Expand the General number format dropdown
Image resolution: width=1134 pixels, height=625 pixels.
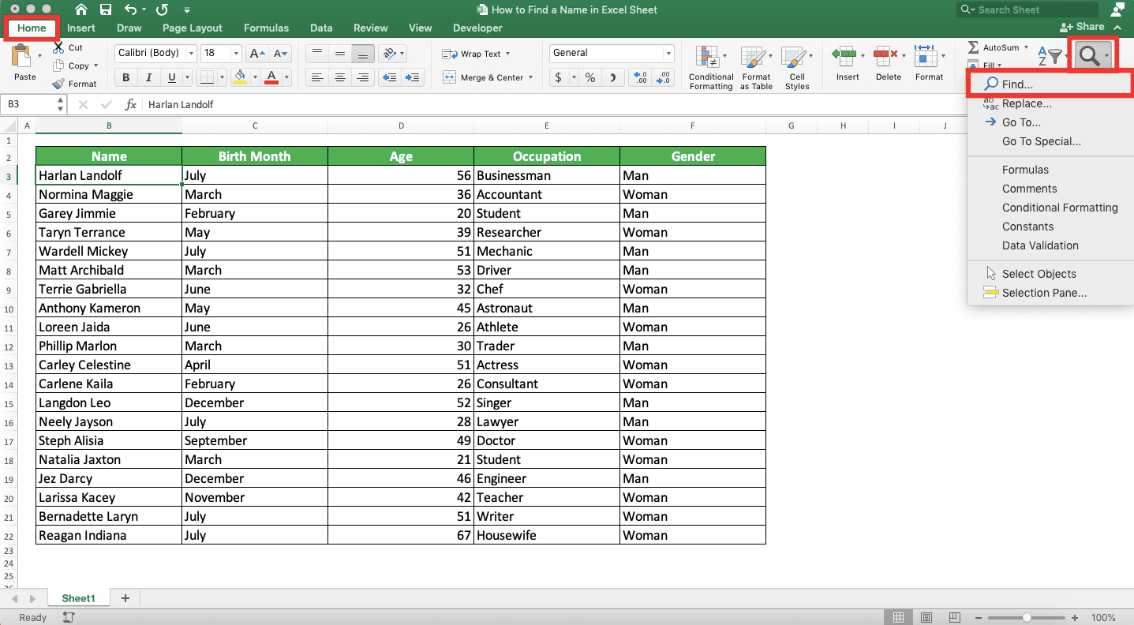click(668, 53)
